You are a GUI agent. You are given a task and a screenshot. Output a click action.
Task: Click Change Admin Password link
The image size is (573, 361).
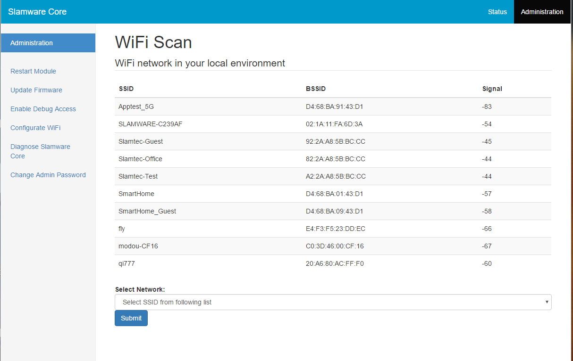pos(48,175)
